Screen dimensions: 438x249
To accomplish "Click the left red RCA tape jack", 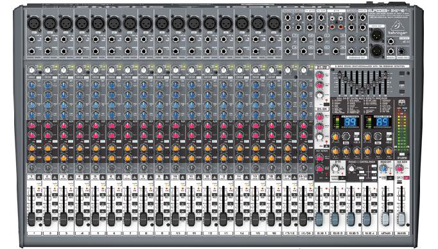I will coord(333,27).
